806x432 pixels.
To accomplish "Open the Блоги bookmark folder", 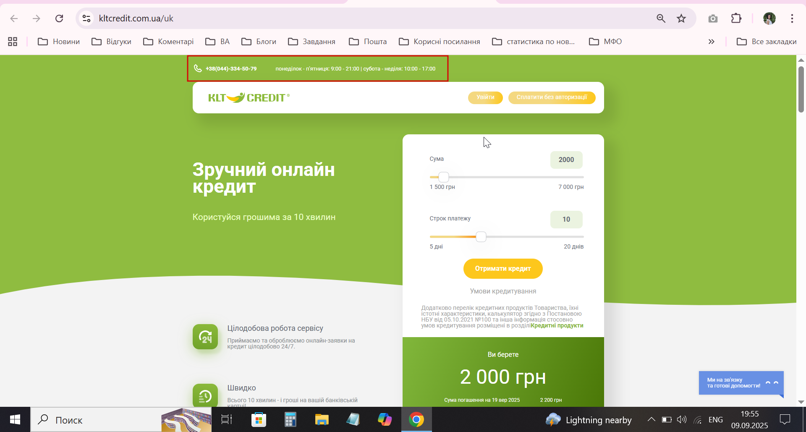I will pyautogui.click(x=259, y=42).
